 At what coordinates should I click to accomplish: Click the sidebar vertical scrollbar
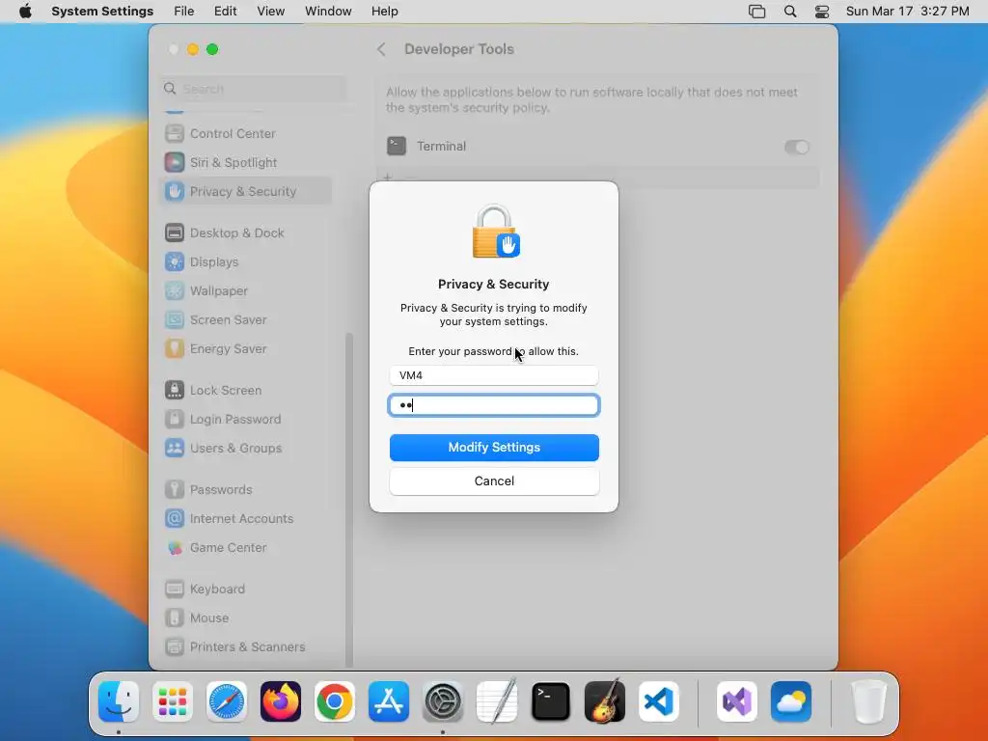click(349, 500)
